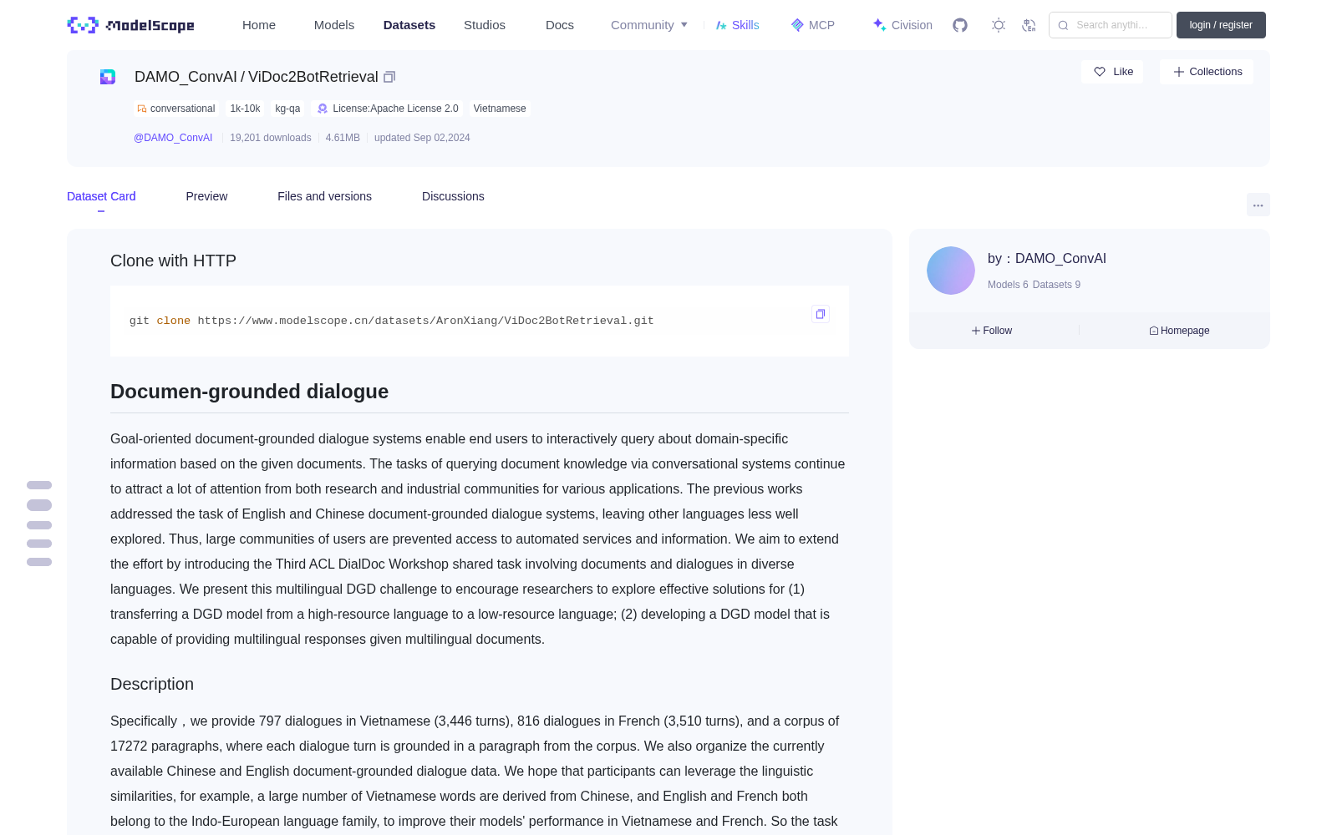
Task: Add dataset to Collections
Action: pyautogui.click(x=1207, y=72)
